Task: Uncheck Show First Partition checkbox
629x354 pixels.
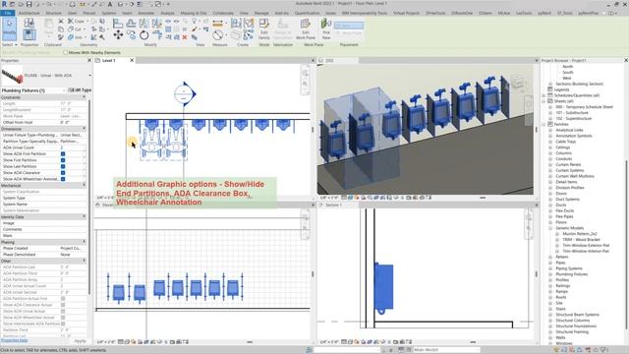Action: click(63, 160)
